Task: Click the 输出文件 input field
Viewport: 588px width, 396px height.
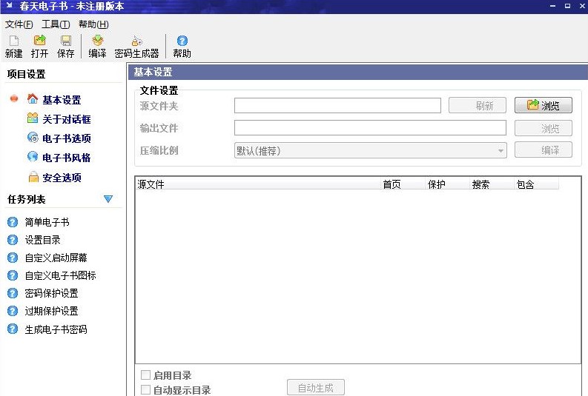Action: pos(370,128)
